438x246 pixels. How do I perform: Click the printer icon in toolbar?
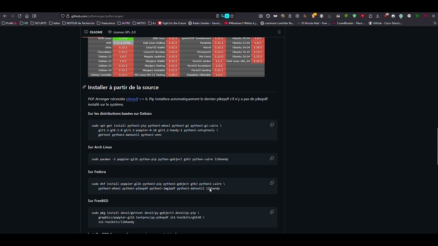[x=393, y=16]
